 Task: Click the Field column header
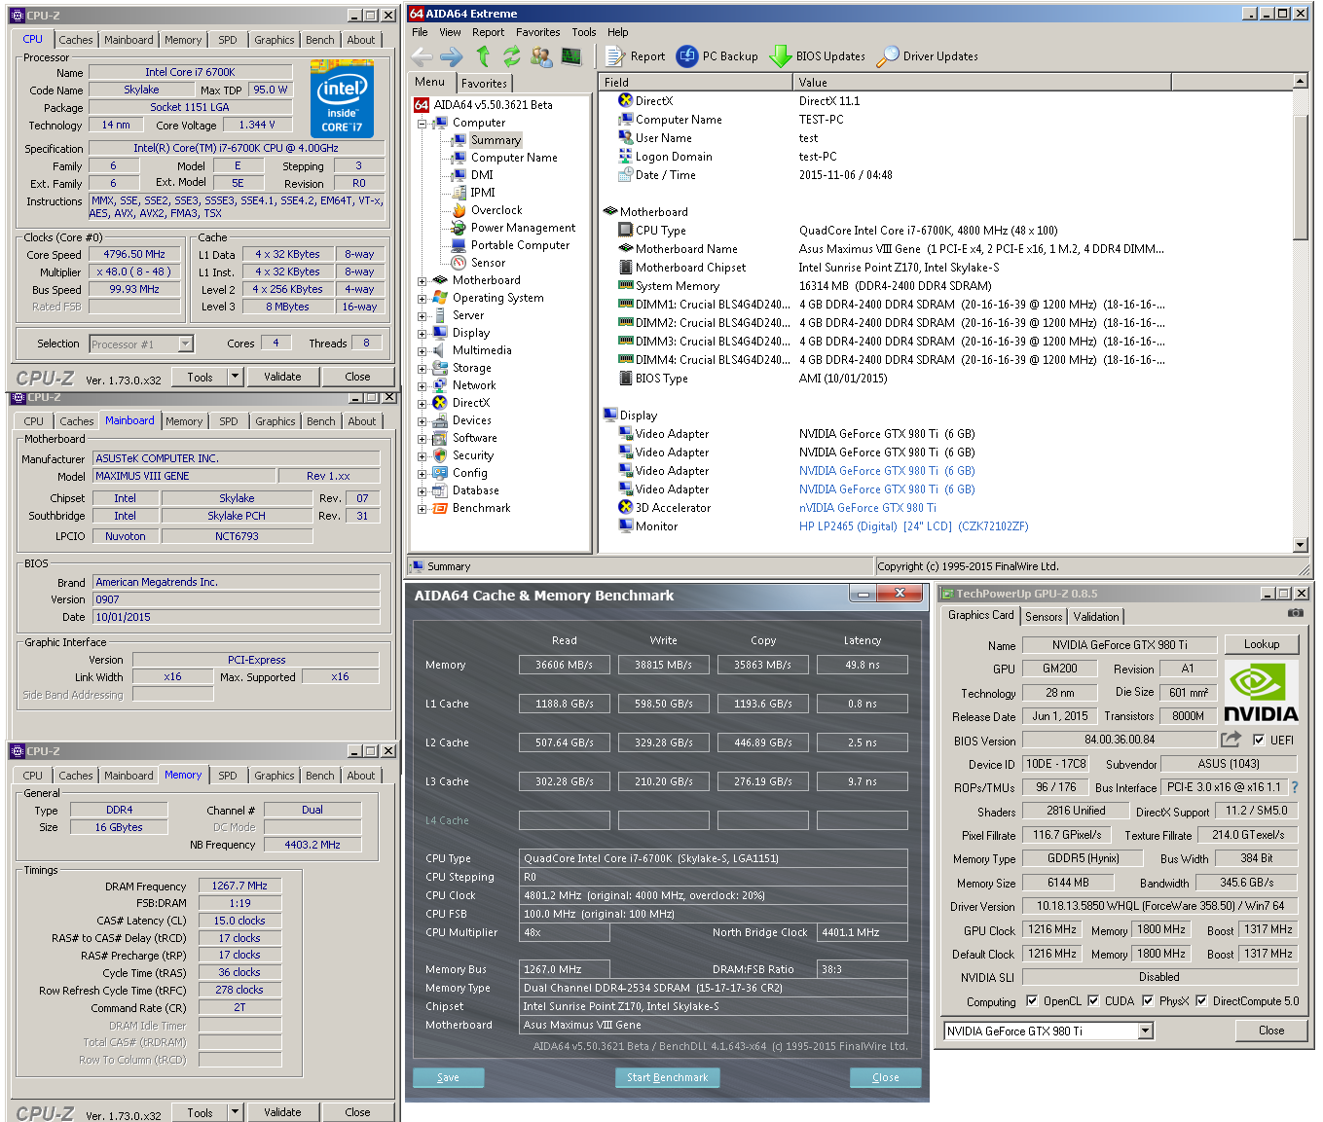(x=695, y=83)
